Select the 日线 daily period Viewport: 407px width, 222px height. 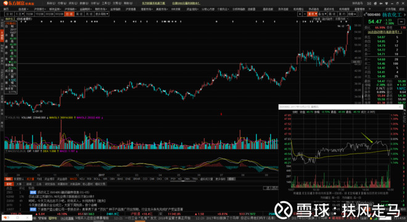tap(69, 14)
